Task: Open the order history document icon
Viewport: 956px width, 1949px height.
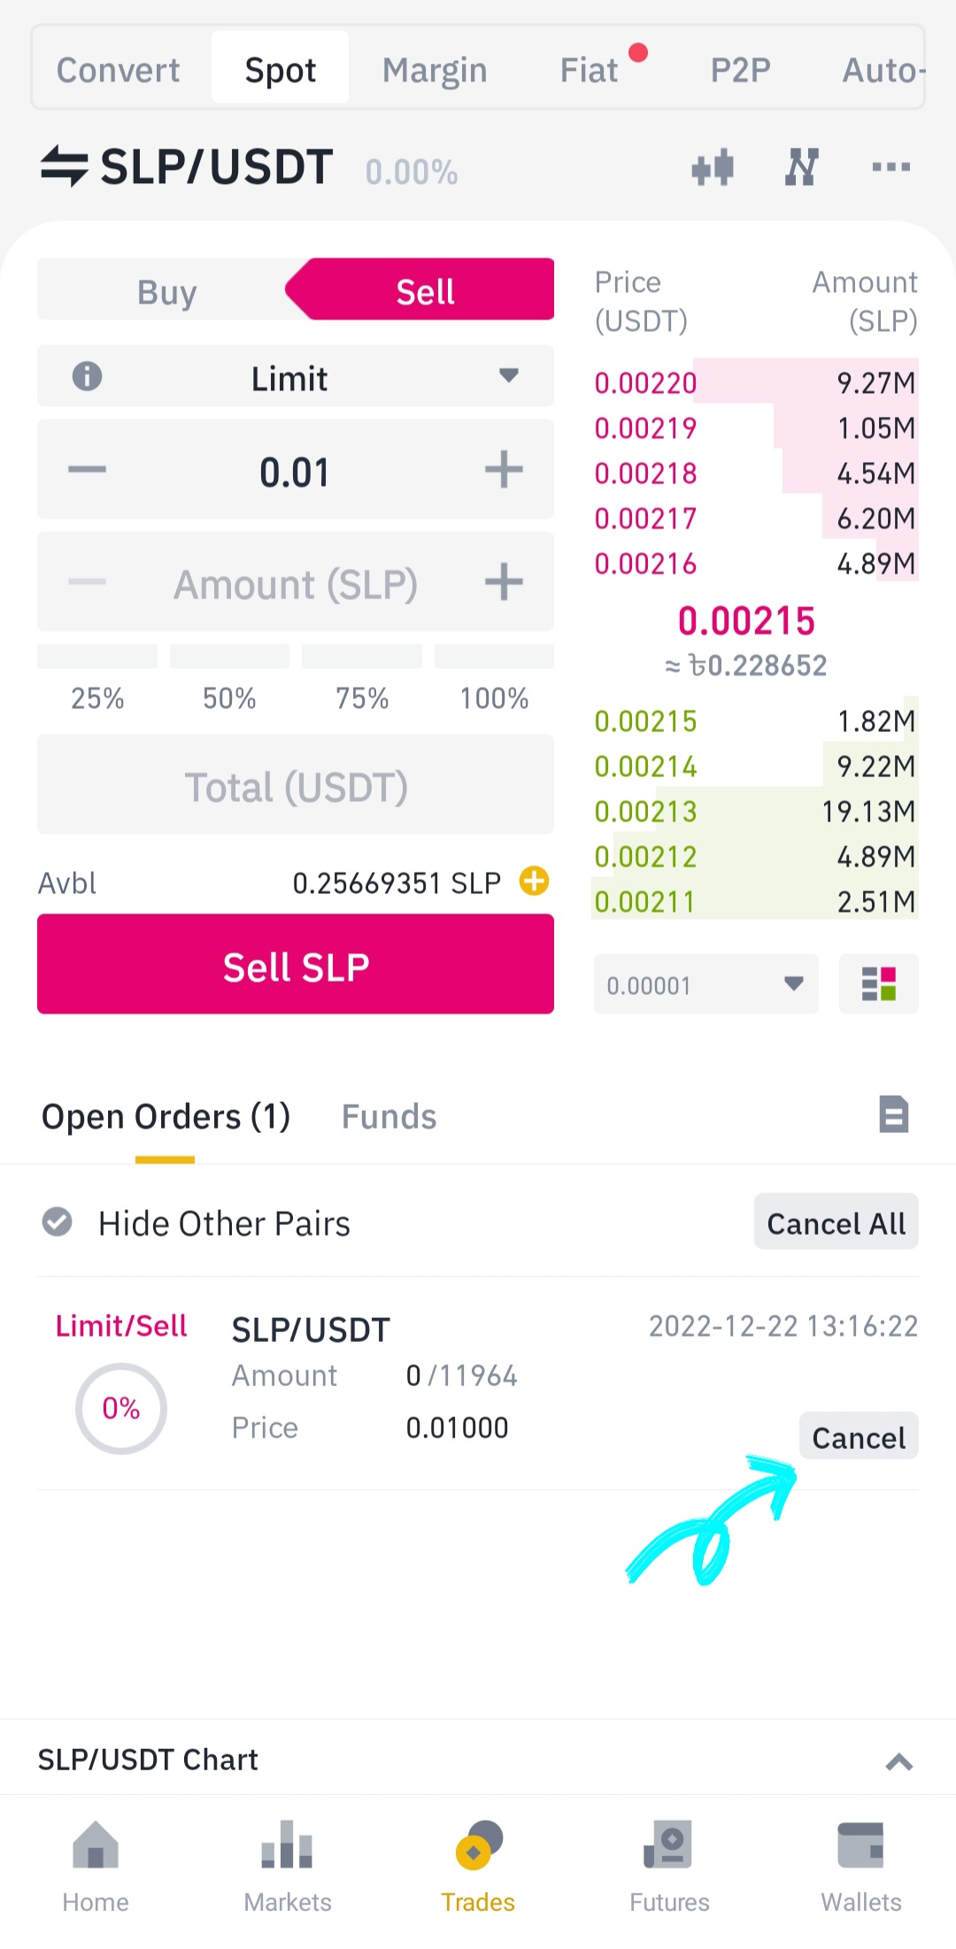Action: pos(893,1114)
